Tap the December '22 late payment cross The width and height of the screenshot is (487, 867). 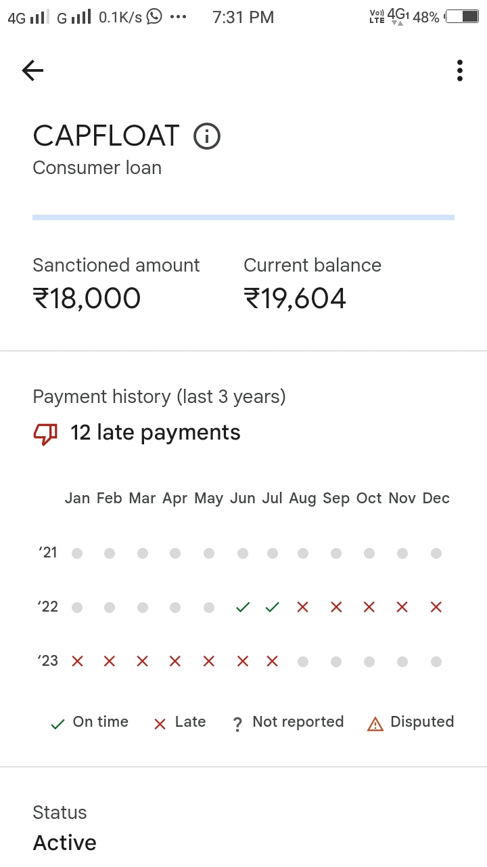[436, 608]
